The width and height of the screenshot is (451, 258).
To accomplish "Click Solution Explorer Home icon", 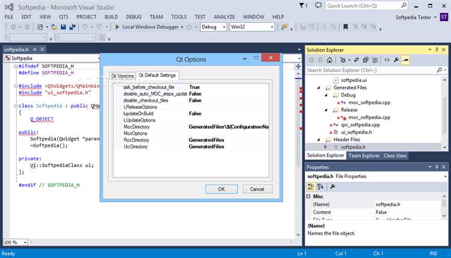I will [330, 60].
